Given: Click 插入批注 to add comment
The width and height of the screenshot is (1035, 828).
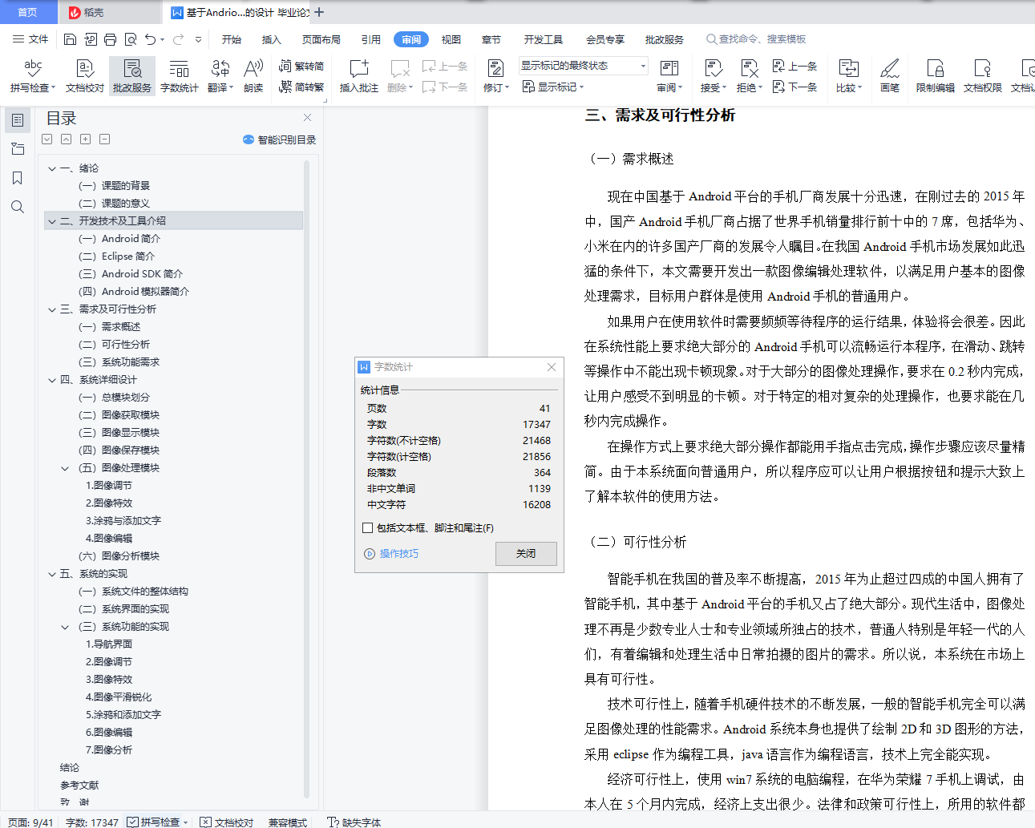Looking at the screenshot, I should click(x=358, y=76).
